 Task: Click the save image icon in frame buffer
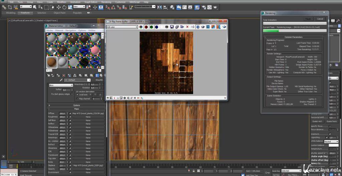[x=171, y=27]
